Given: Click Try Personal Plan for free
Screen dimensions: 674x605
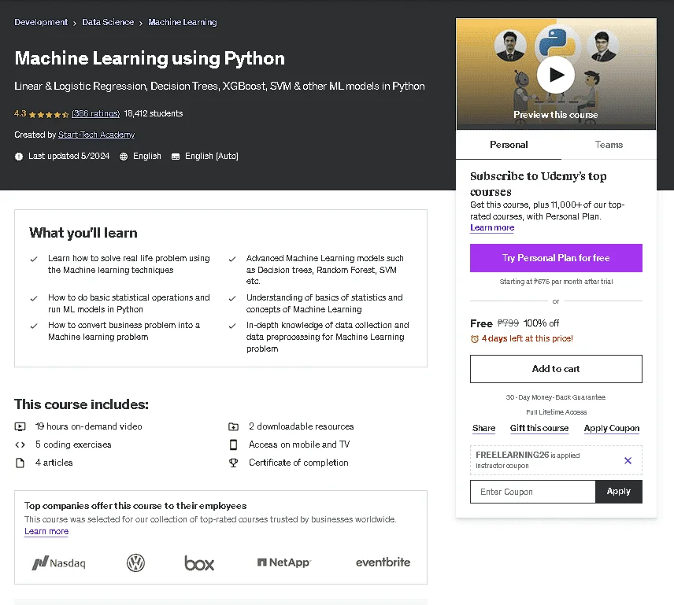Looking at the screenshot, I should tap(556, 258).
